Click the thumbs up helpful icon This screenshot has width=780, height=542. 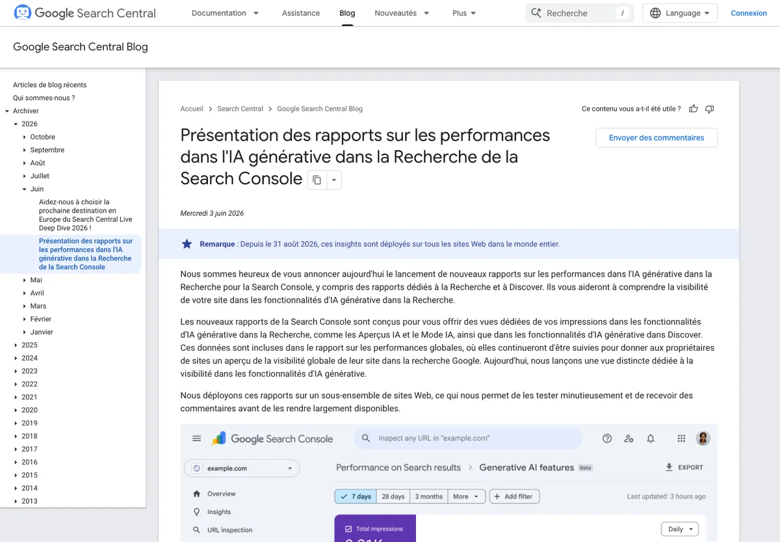pyautogui.click(x=694, y=109)
